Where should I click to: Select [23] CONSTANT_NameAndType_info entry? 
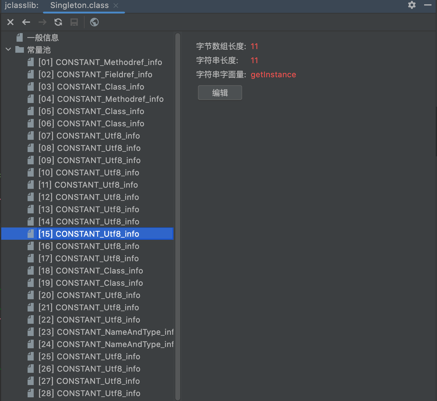point(106,332)
